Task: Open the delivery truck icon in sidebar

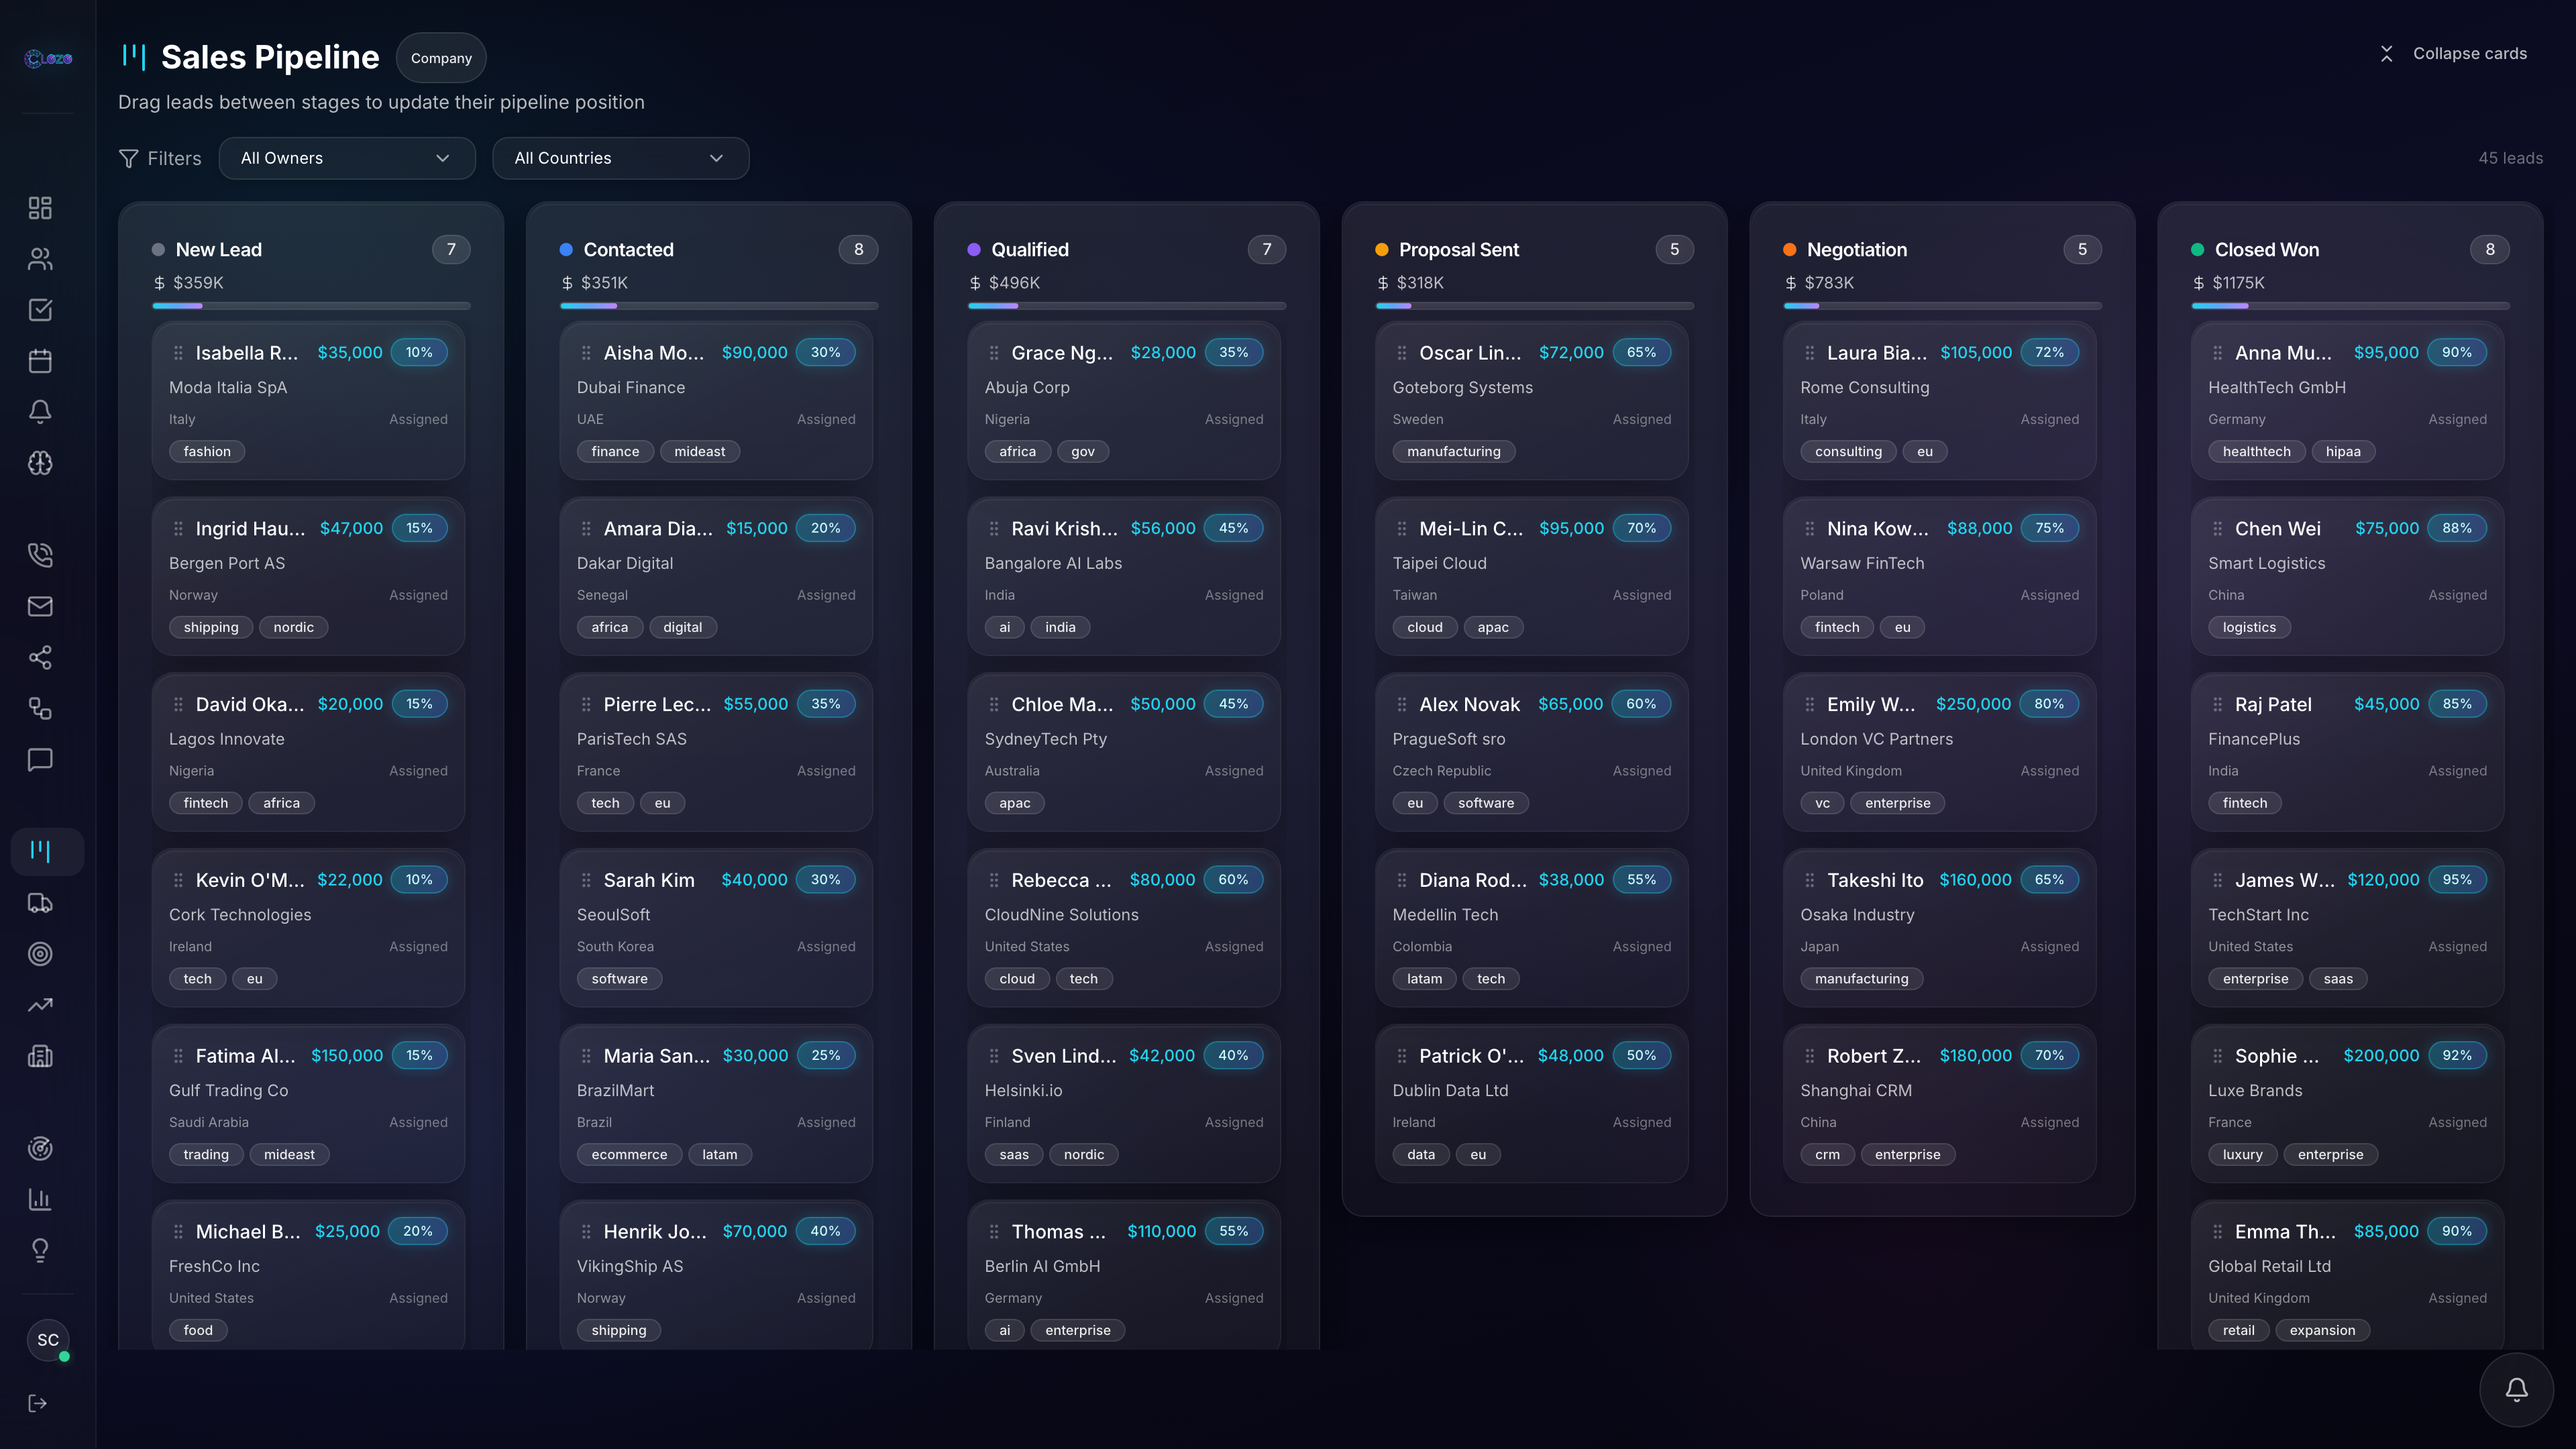Action: (40, 903)
